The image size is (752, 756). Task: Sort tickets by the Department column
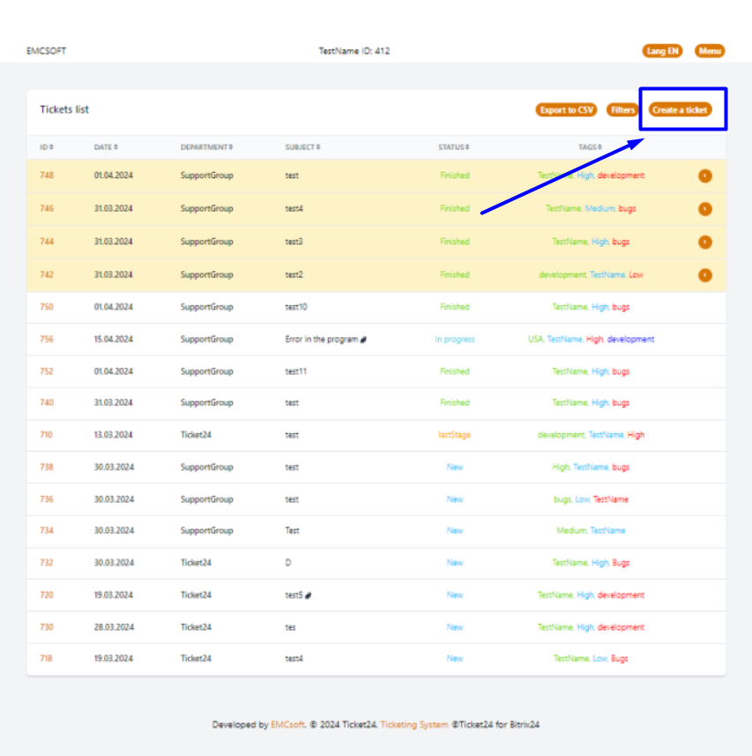click(x=206, y=147)
